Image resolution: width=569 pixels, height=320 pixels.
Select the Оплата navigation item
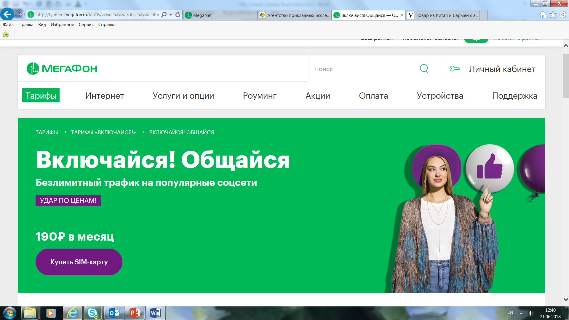(373, 96)
